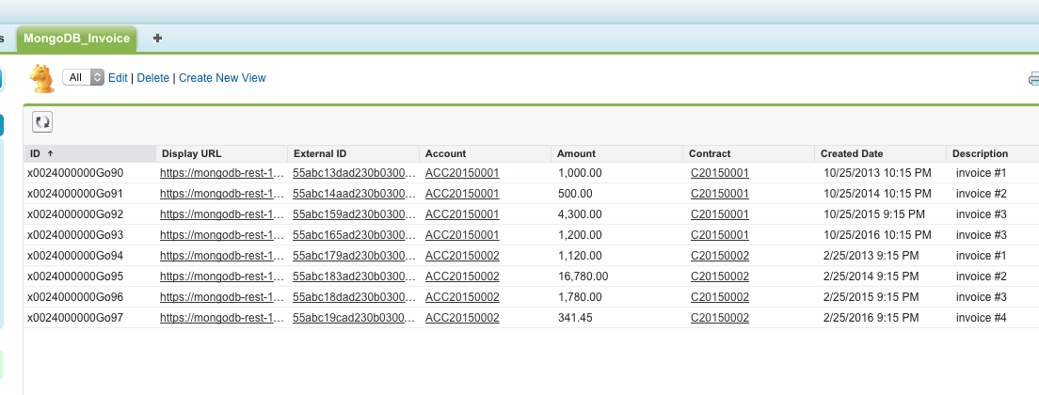Click the horse logo icon
The height and width of the screenshot is (395, 1039).
coord(42,79)
